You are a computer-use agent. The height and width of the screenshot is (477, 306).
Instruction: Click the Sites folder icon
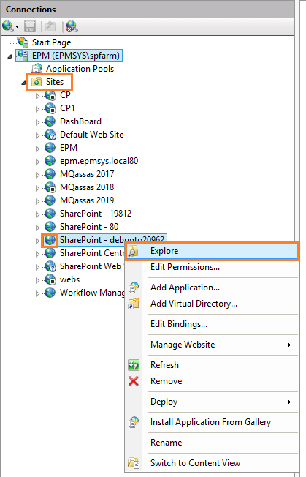[x=37, y=82]
